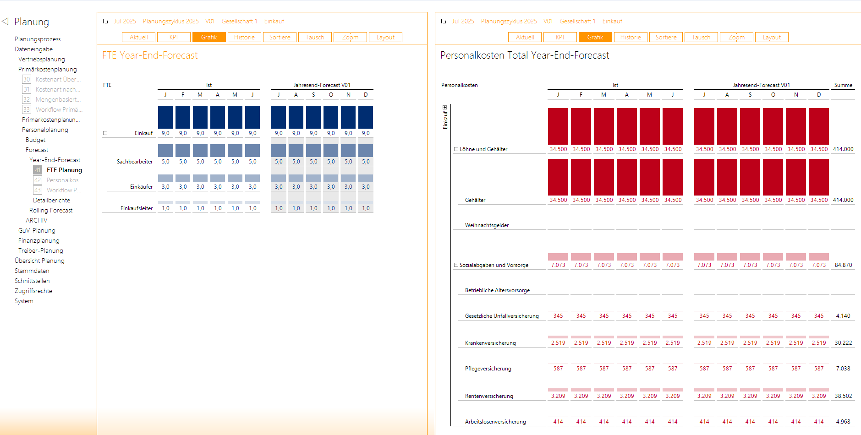The width and height of the screenshot is (861, 435).
Task: Click the window icon in the Personalkosten panel header
Action: 444,21
